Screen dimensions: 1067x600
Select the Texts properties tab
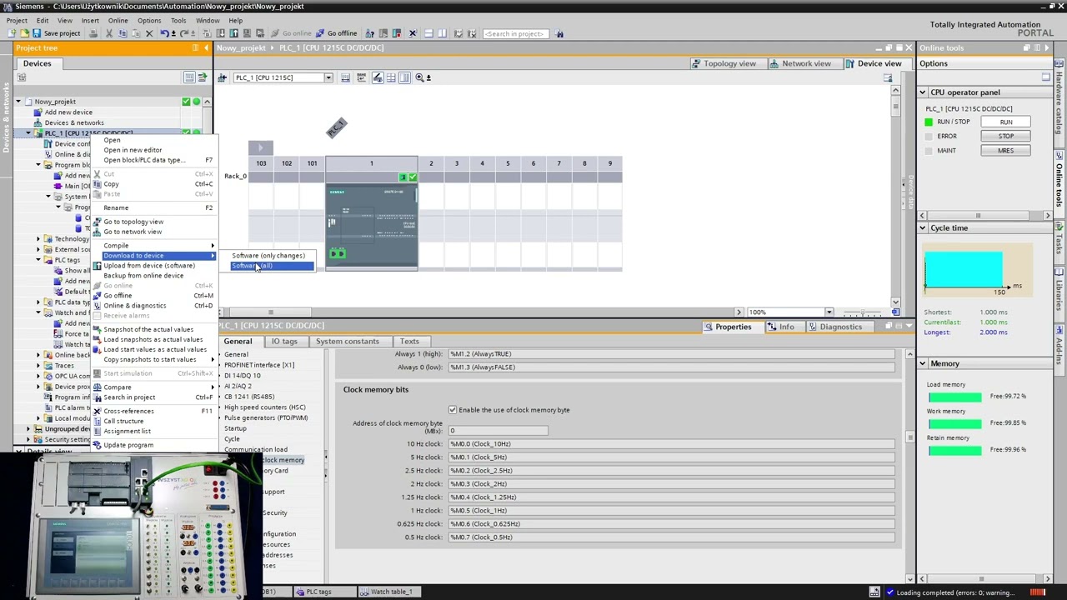click(x=409, y=341)
